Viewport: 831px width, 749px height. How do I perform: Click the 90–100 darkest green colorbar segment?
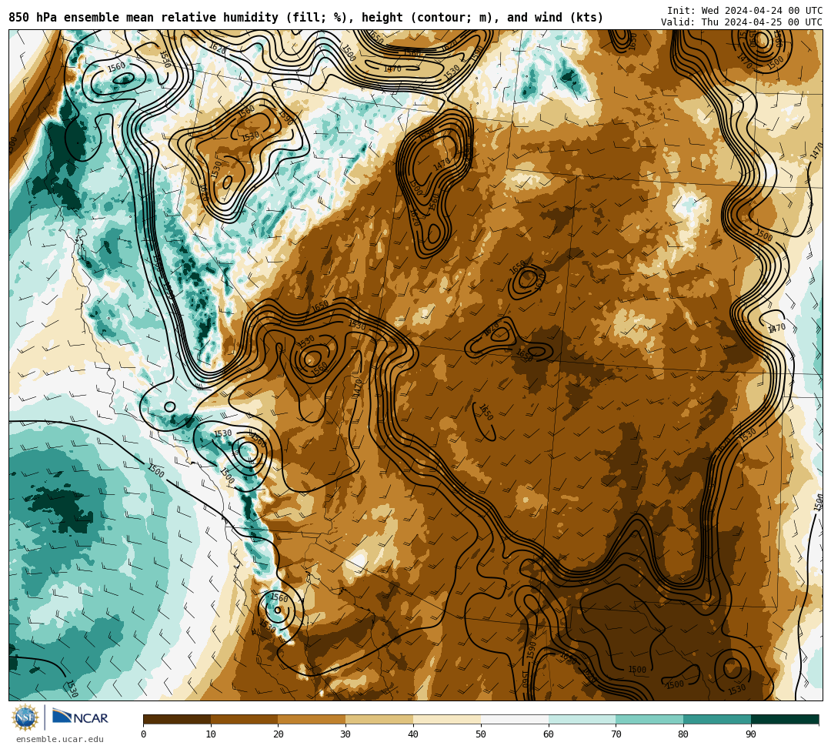pos(785,719)
